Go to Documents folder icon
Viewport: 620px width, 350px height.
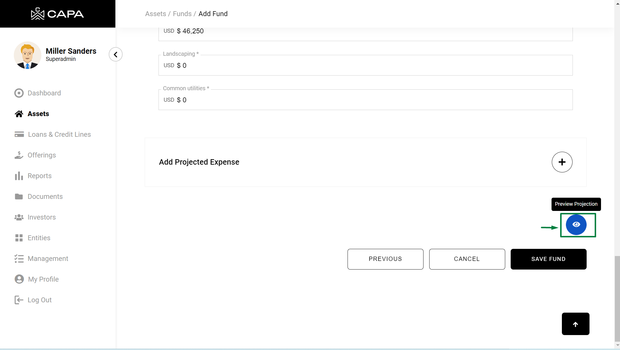pyautogui.click(x=19, y=197)
